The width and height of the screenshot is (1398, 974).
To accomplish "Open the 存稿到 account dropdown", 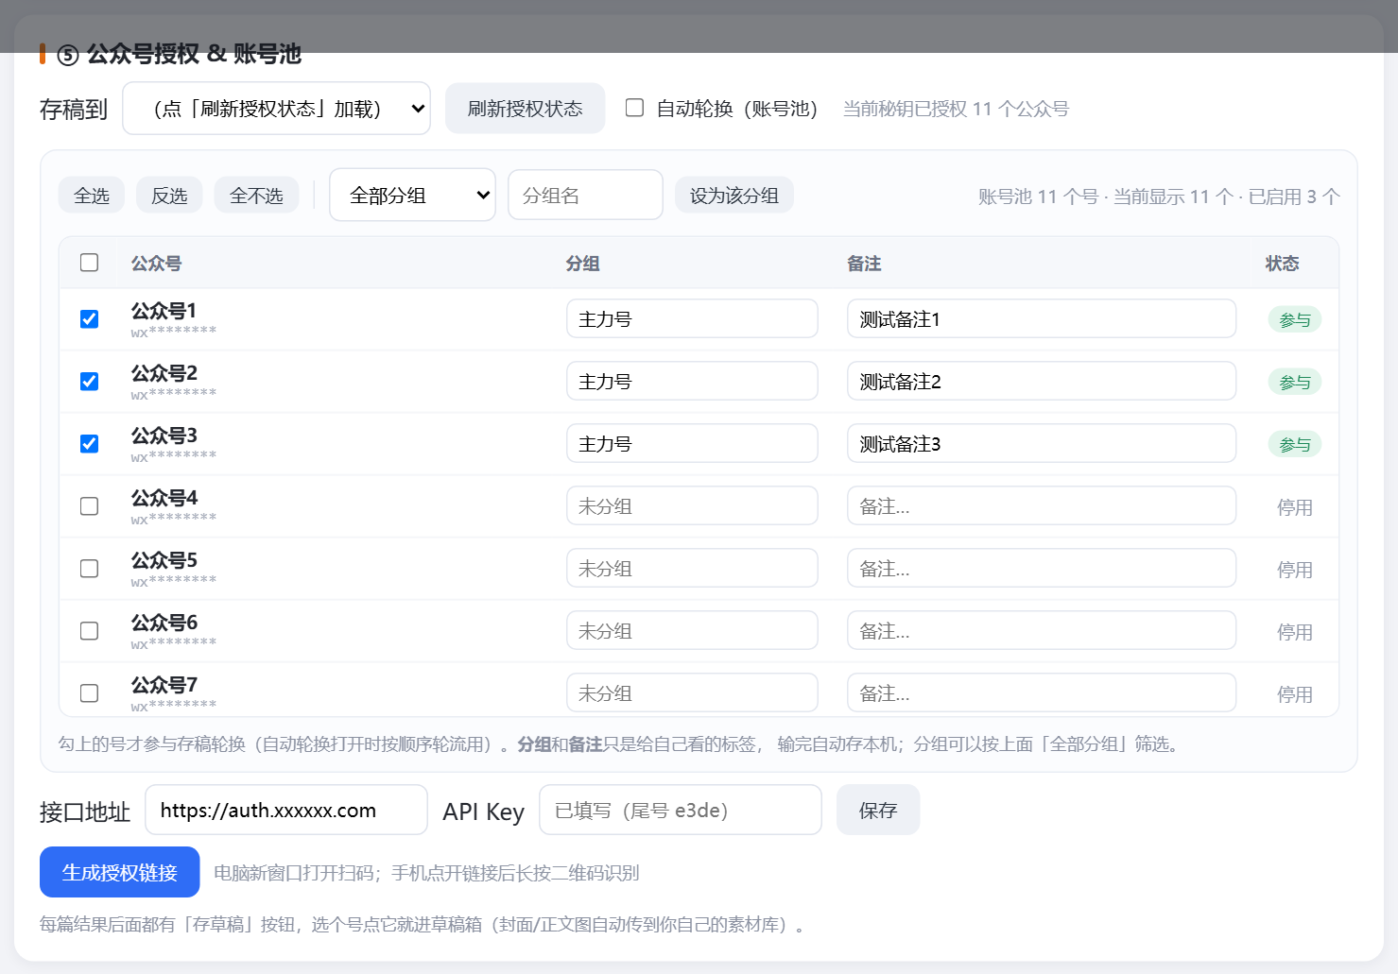I will pyautogui.click(x=277, y=109).
